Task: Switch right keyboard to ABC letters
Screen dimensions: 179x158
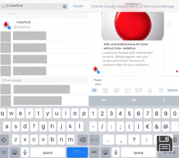Action: (x=94, y=152)
